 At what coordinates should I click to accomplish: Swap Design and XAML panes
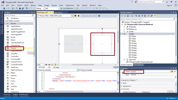[49, 67]
